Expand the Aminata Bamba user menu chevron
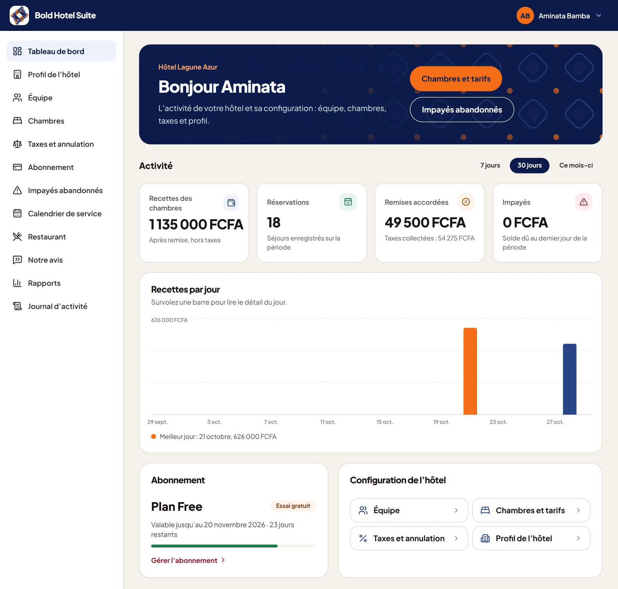 [x=599, y=16]
